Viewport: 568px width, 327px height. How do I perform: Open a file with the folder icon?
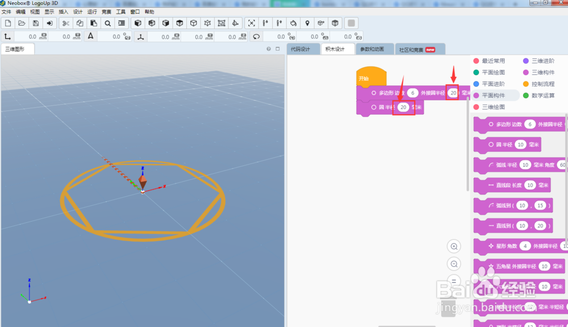pyautogui.click(x=22, y=23)
